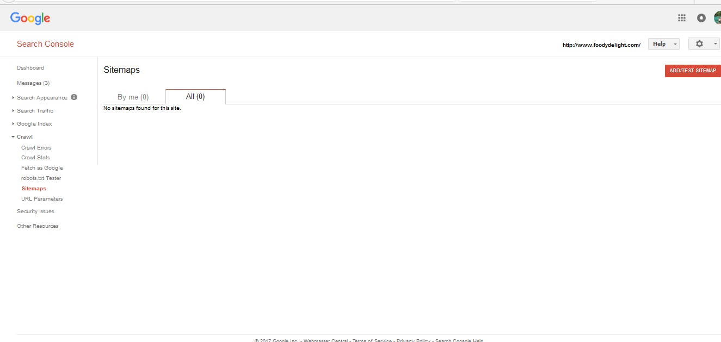
Task: Expand the Search Appearance section
Action: point(42,98)
